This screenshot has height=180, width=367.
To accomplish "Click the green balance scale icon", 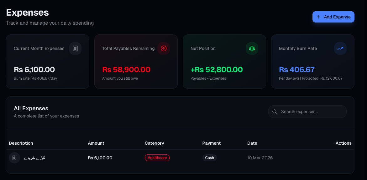I will pos(252,48).
